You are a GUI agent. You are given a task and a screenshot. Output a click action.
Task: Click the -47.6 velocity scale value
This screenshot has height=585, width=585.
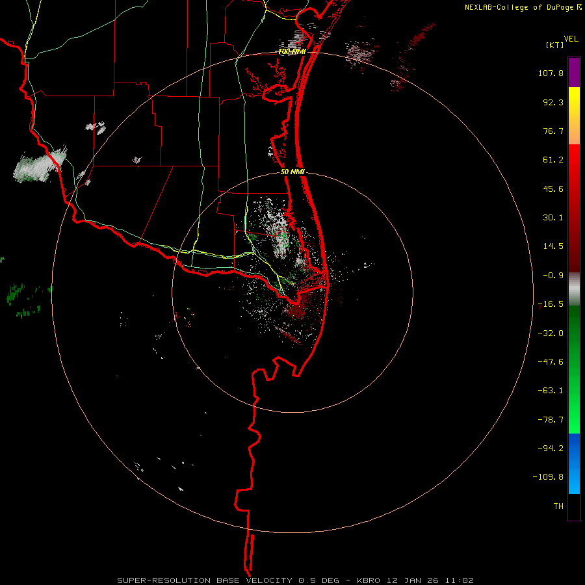pos(551,362)
